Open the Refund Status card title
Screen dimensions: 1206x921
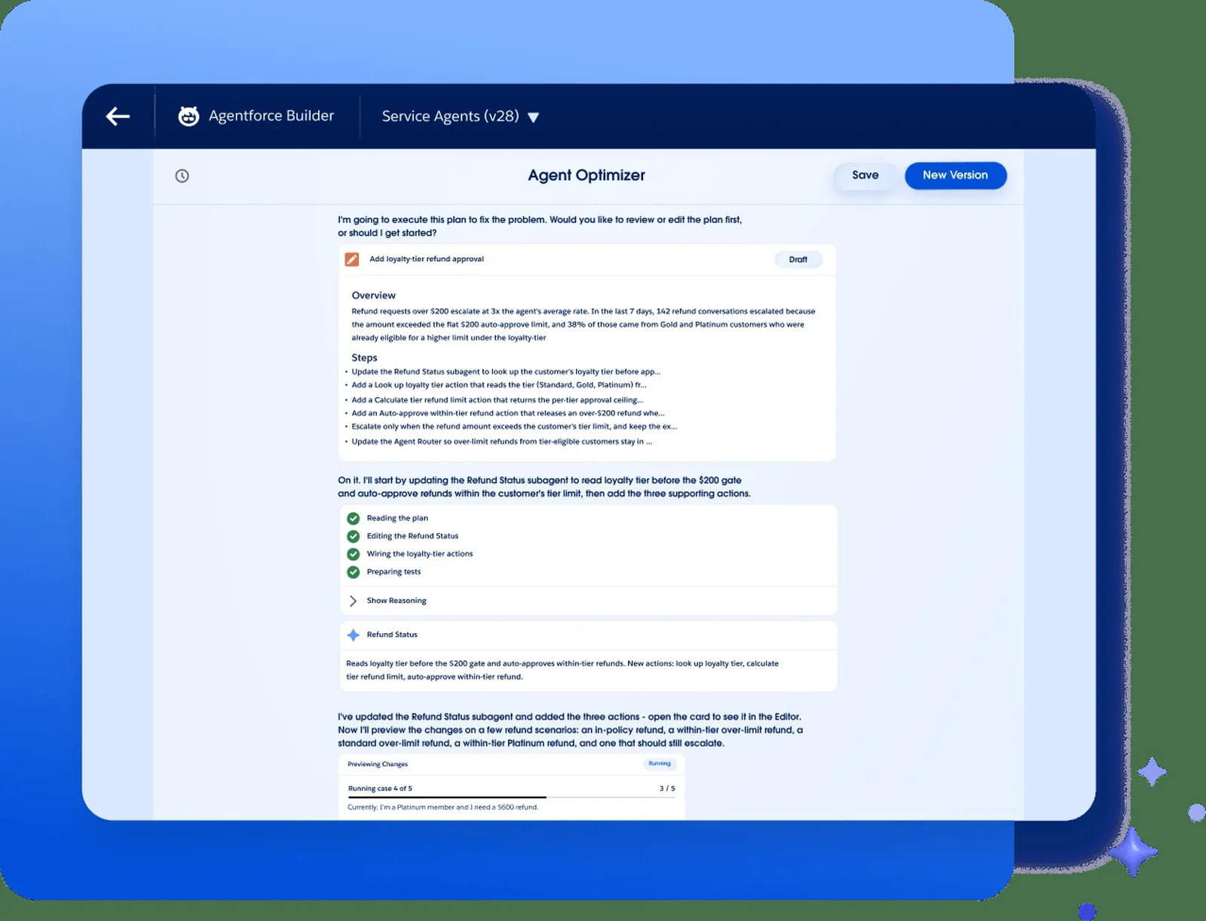click(x=392, y=635)
